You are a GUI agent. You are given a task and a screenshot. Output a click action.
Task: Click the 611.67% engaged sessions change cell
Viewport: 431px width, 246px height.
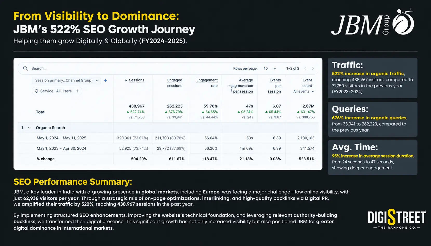pos(177,159)
